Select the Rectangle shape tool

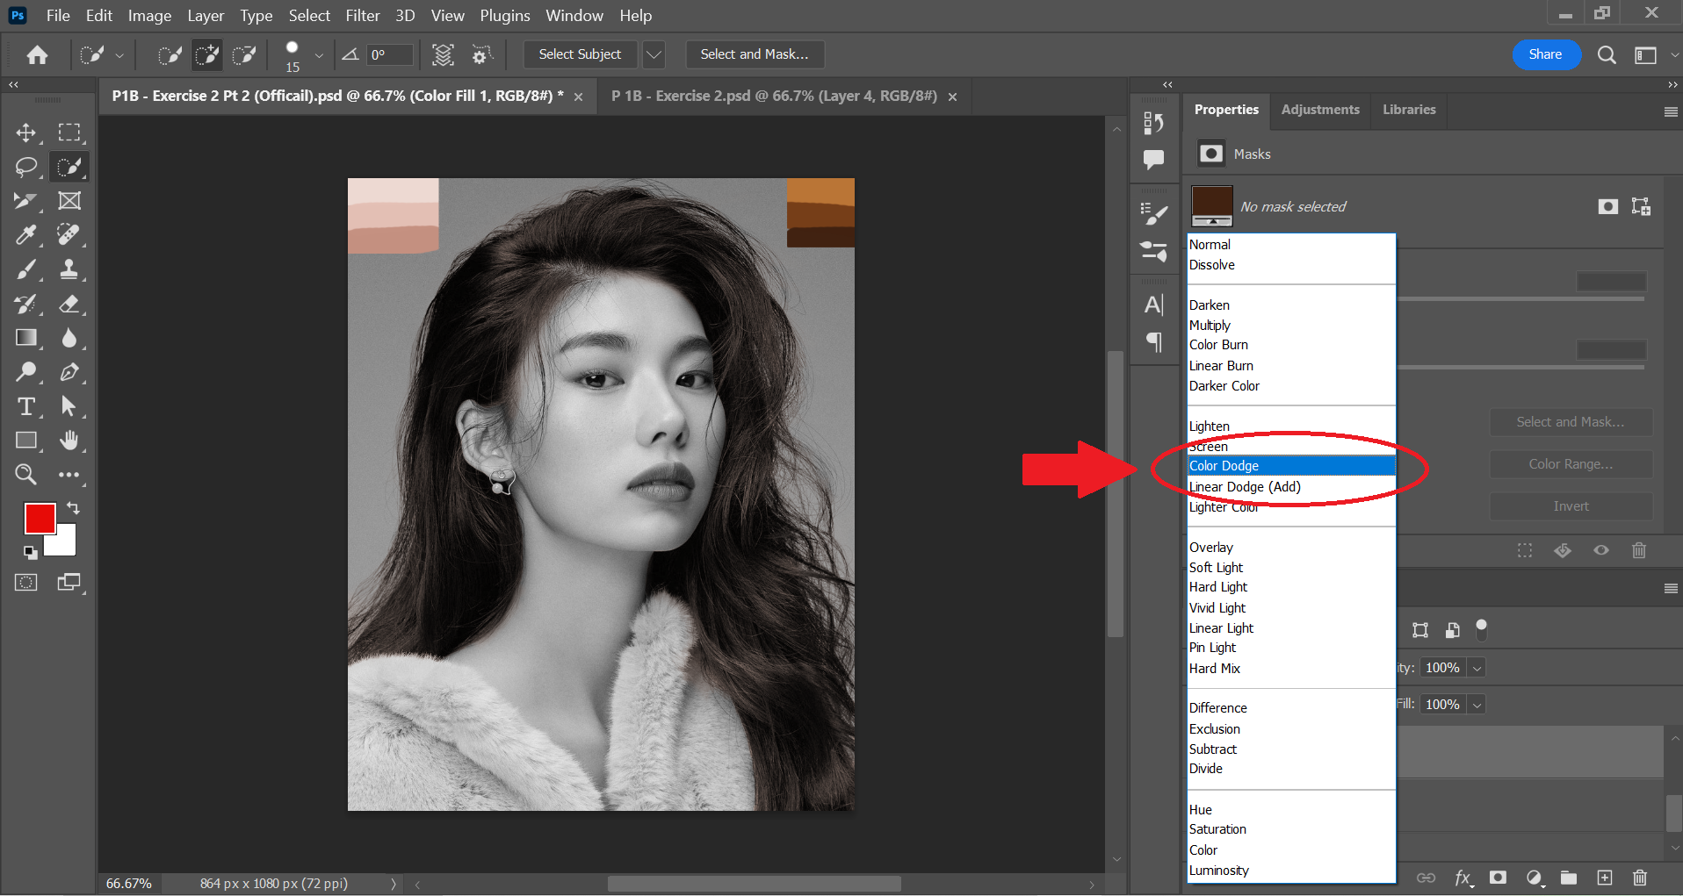pyautogui.click(x=26, y=441)
